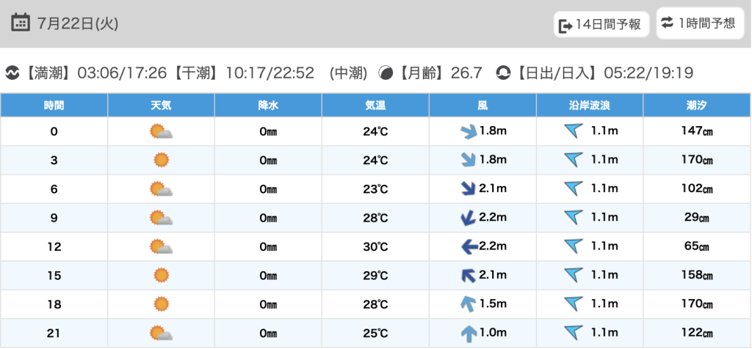Click the wind arrow icon at 18時
The image size is (752, 349).
469,304
